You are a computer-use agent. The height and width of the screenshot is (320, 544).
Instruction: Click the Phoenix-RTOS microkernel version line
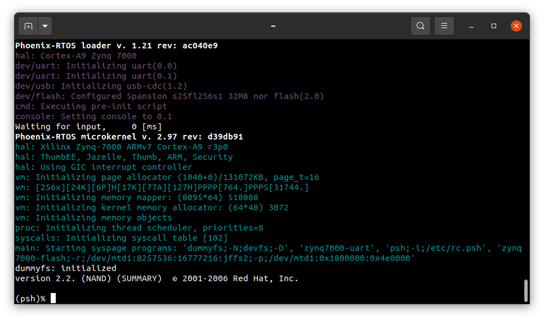coord(129,137)
